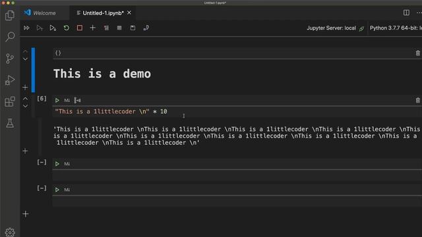Add a cell at the notebook bottom
This screenshot has height=237, width=422.
pyautogui.click(x=26, y=214)
